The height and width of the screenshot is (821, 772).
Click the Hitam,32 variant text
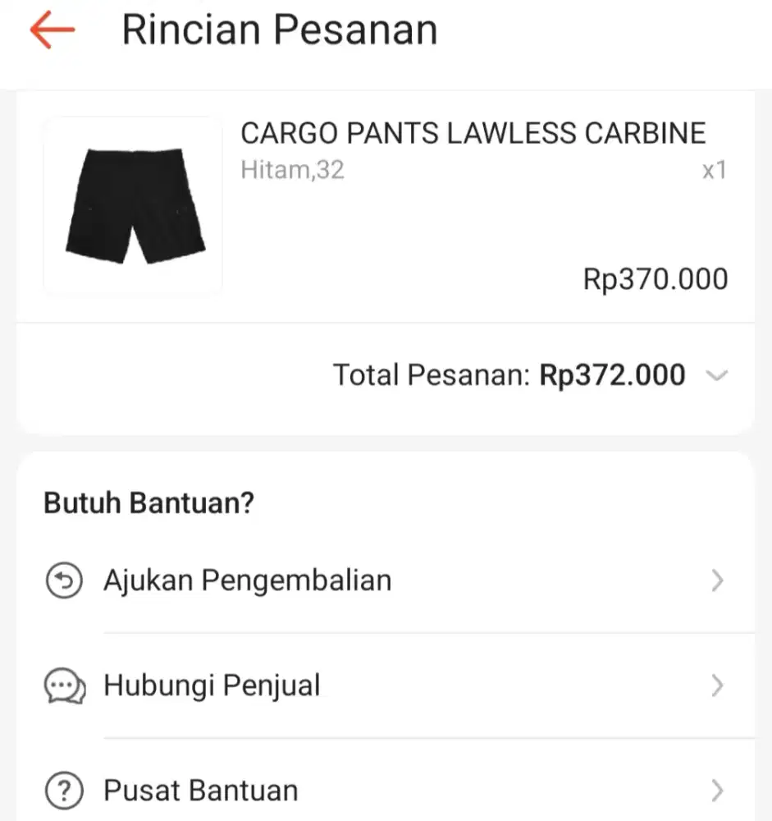[x=292, y=171]
